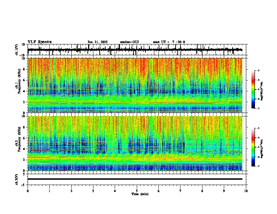Click the ch.1(V) waveform trace panel
The height and width of the screenshot is (214, 277).
137,50
